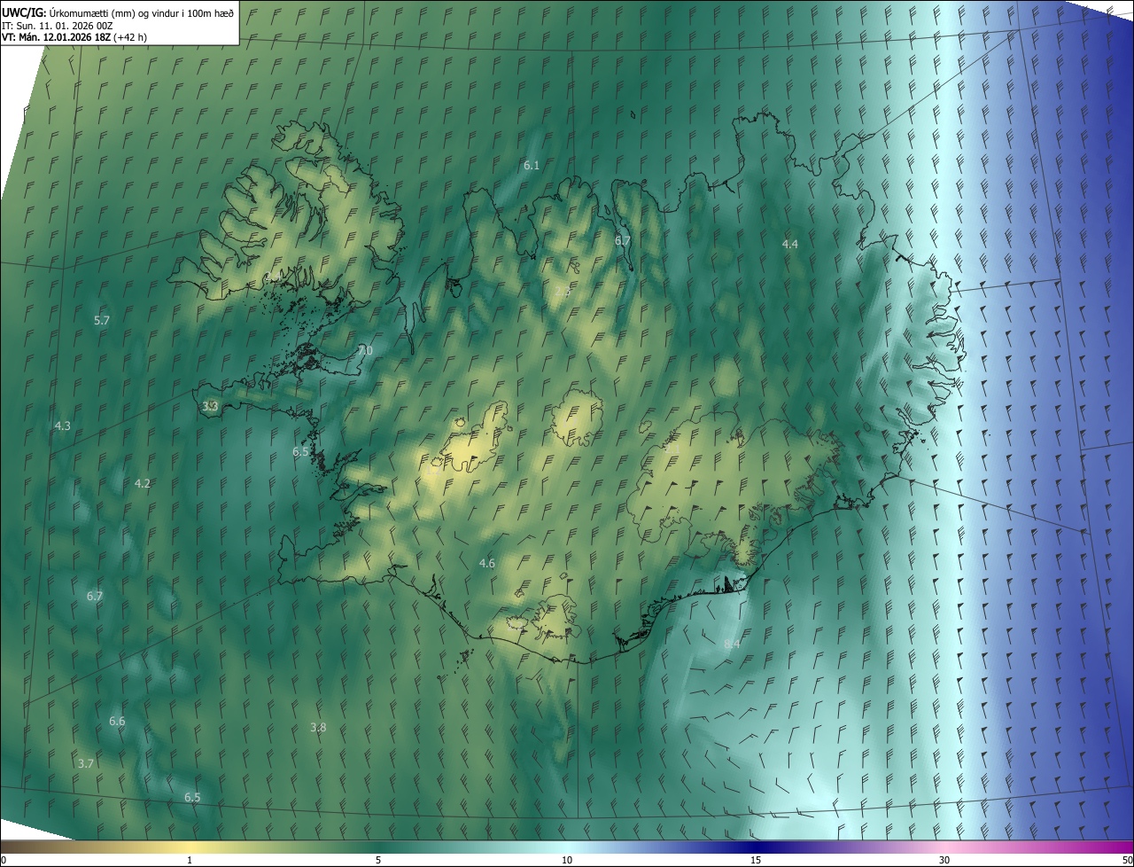The height and width of the screenshot is (867, 1134).
Task: Click the 6.6 value on the map
Action: [x=117, y=722]
